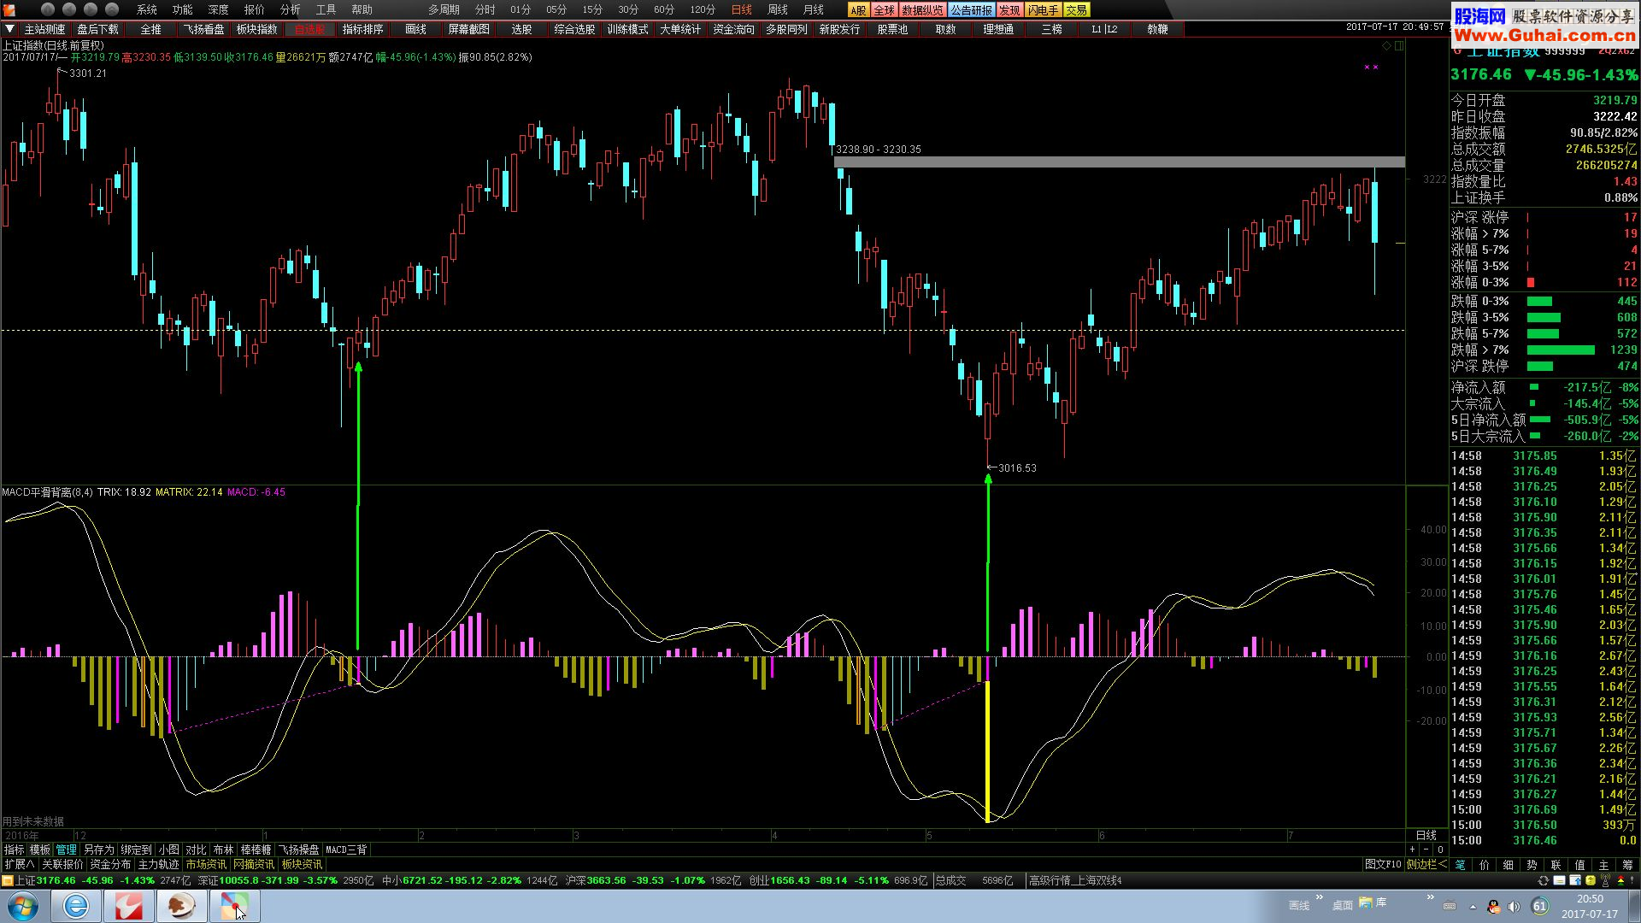The height and width of the screenshot is (923, 1641).
Task: Click 资金流向 toolbar item
Action: [733, 29]
